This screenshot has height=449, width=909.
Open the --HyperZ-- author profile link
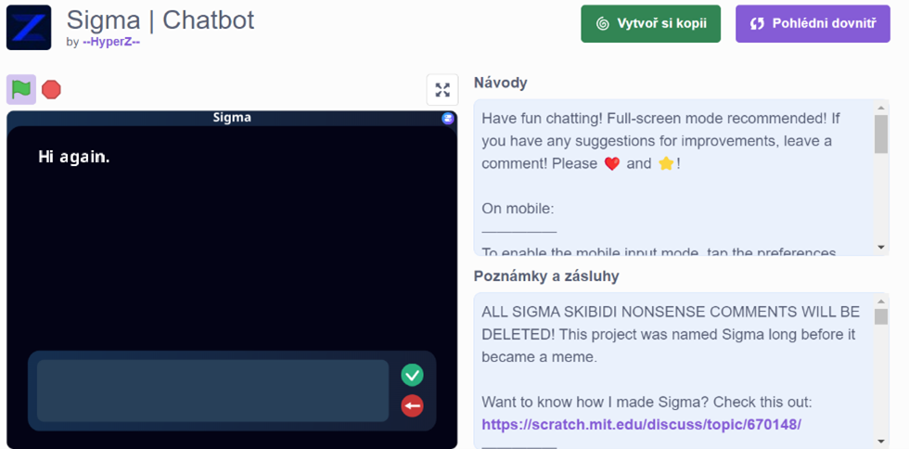(x=111, y=42)
